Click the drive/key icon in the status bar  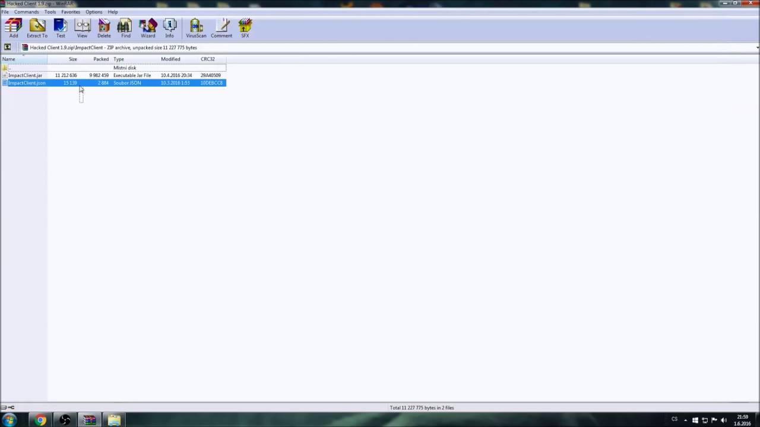[8, 407]
